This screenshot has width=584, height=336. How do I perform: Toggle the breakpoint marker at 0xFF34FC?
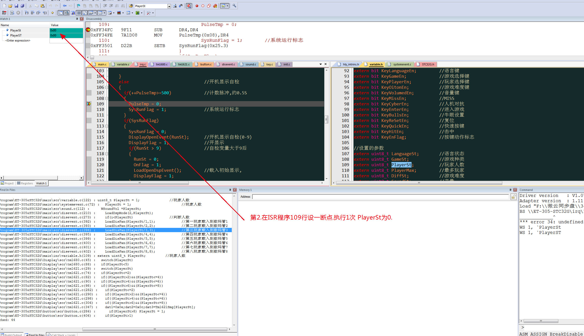88,30
